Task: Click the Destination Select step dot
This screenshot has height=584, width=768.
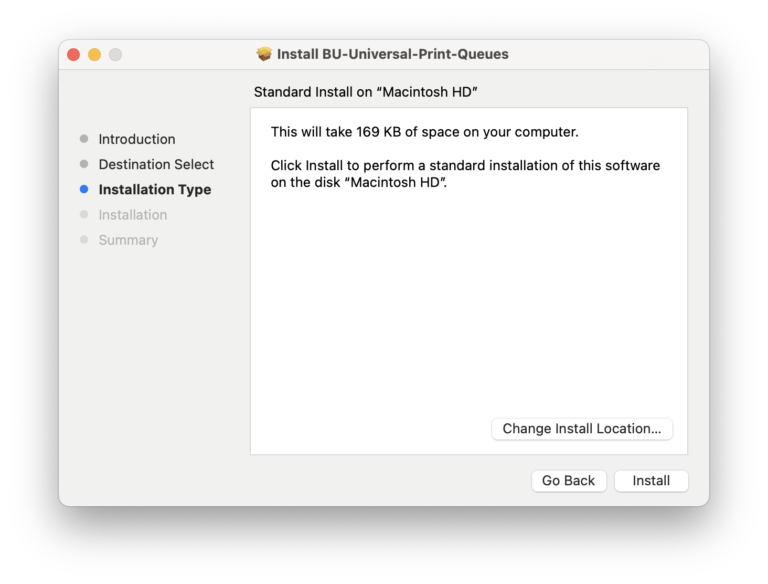Action: pyautogui.click(x=84, y=164)
